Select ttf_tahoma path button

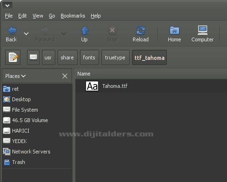[149, 57]
